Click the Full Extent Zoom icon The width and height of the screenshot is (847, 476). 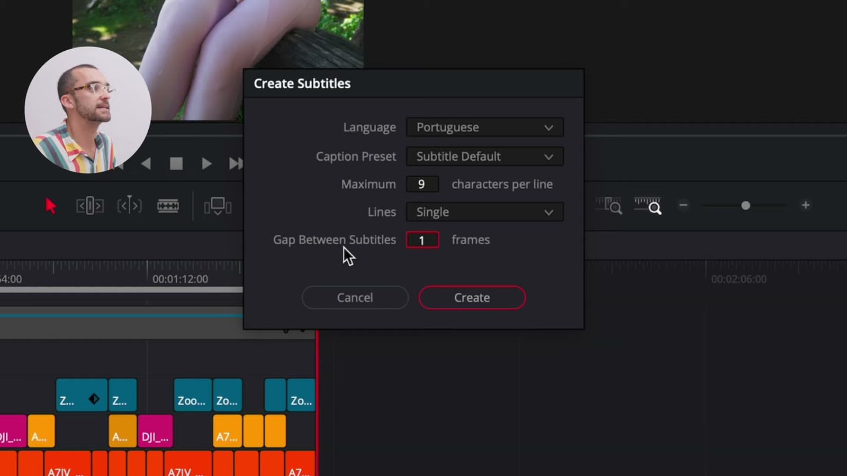609,205
